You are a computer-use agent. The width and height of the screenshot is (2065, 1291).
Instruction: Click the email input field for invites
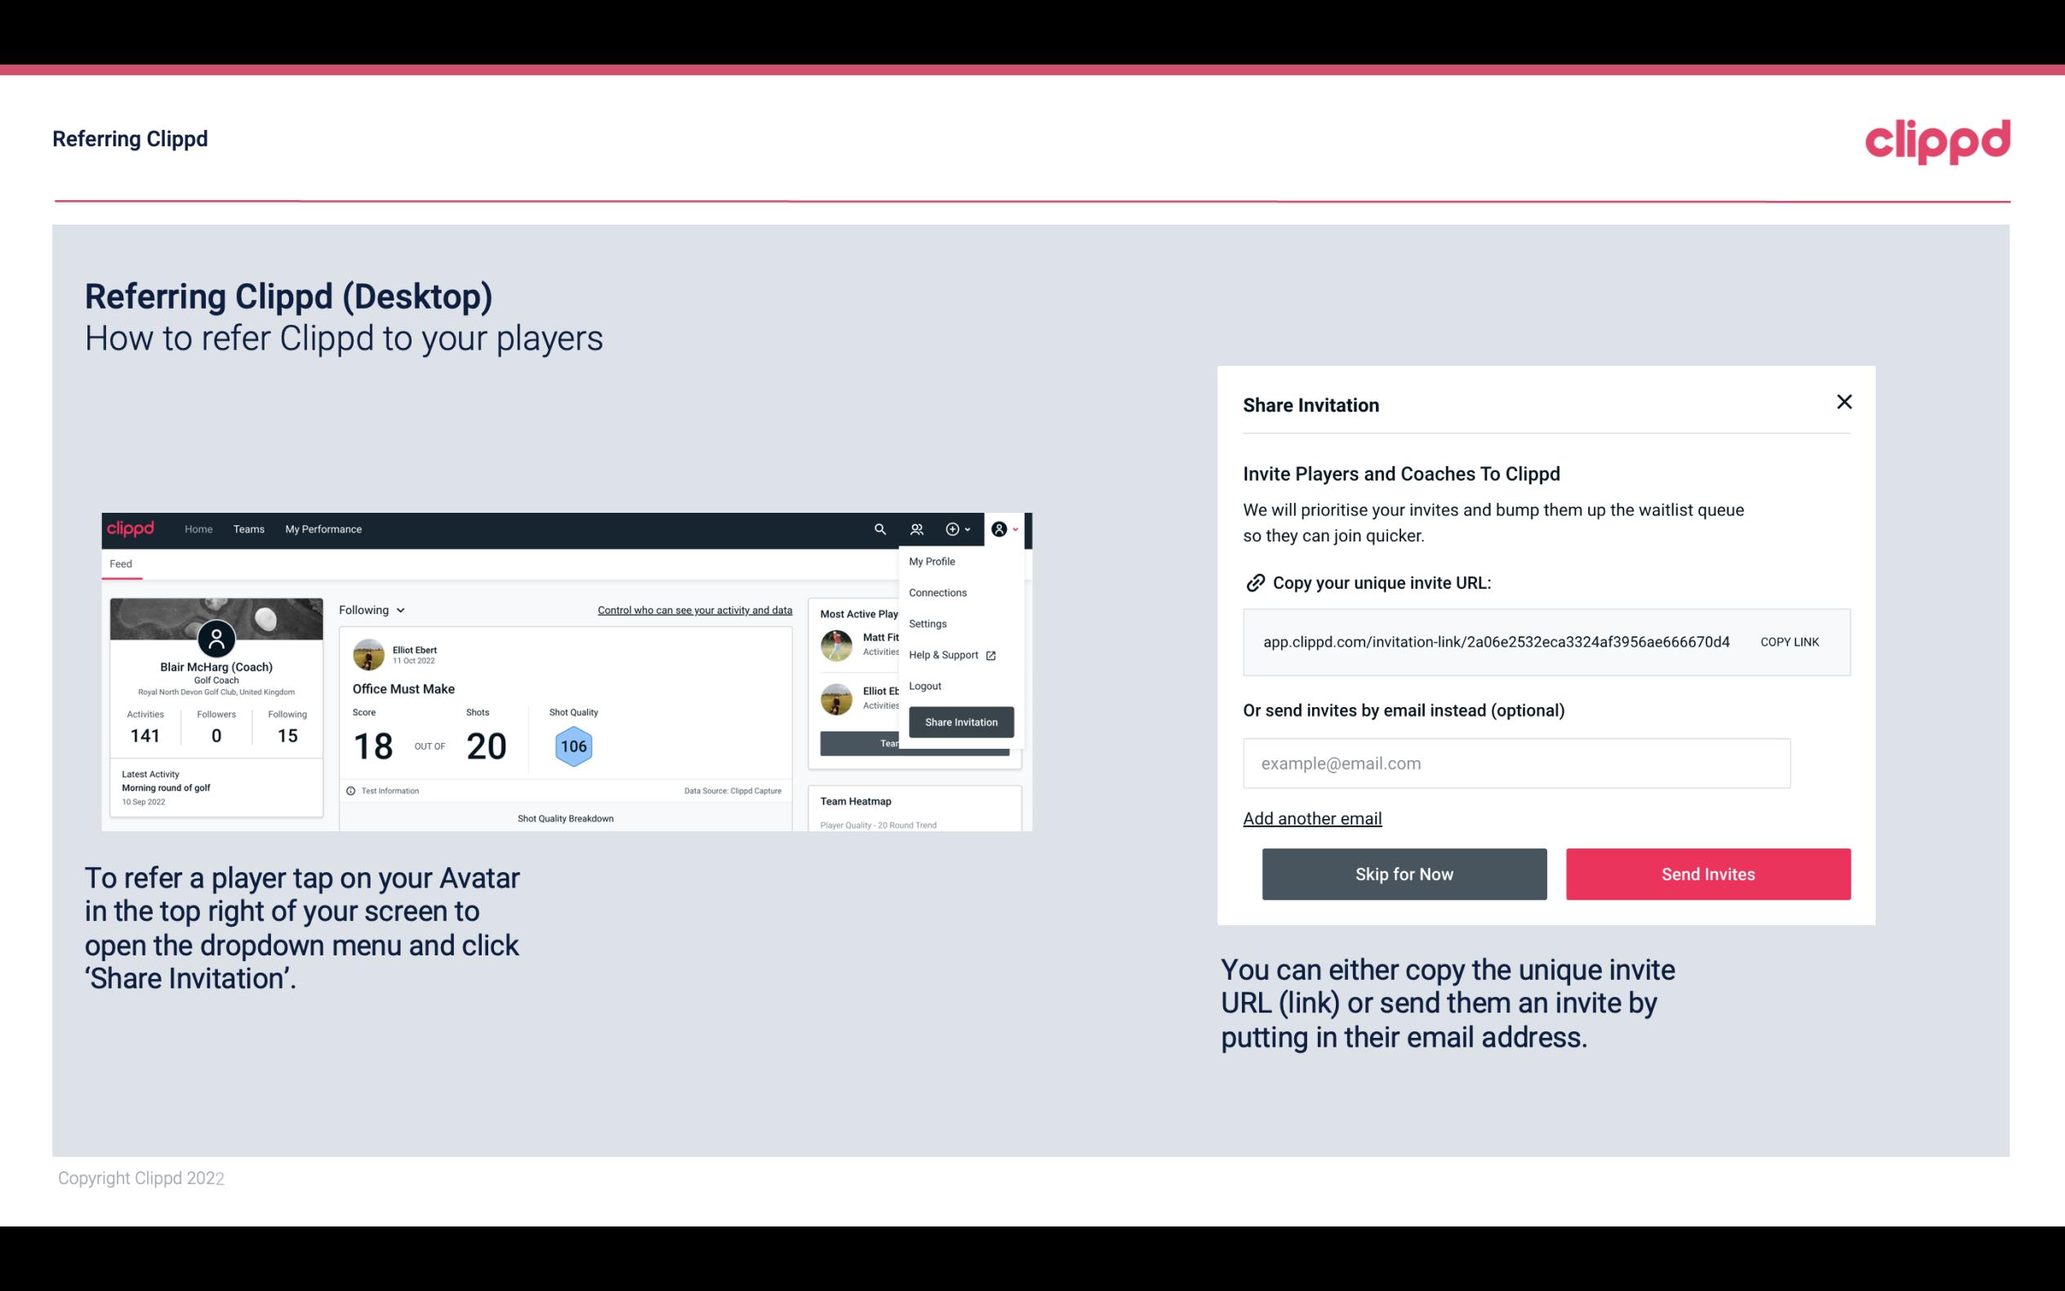[1515, 763]
